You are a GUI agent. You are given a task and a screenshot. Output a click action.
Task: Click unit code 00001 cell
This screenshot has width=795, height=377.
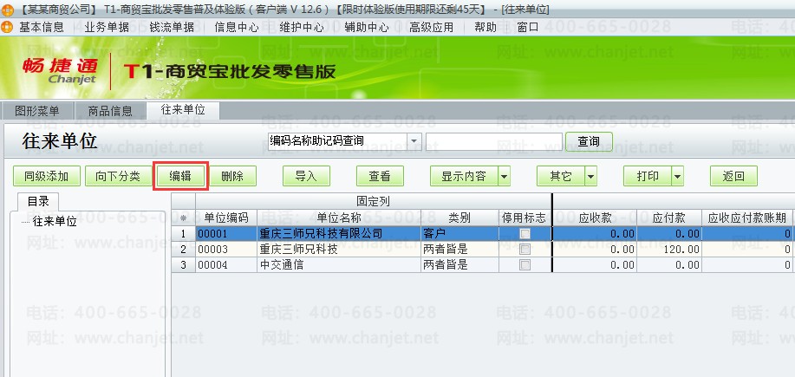[x=226, y=234]
